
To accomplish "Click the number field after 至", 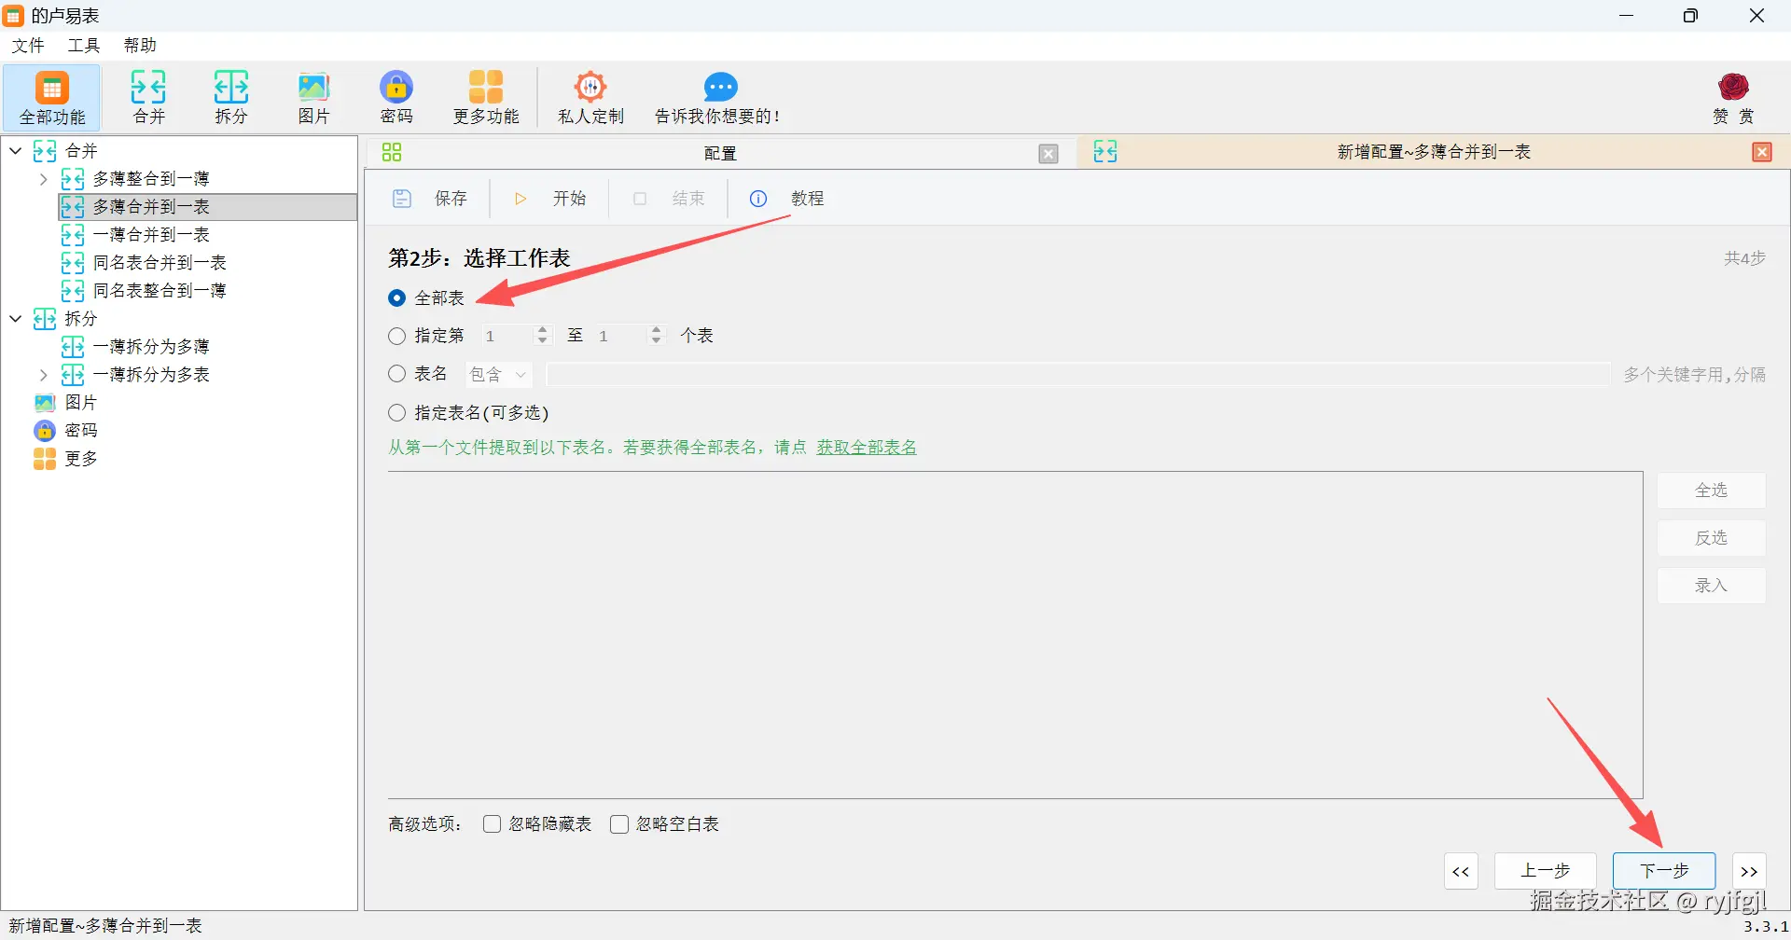I will 620,336.
